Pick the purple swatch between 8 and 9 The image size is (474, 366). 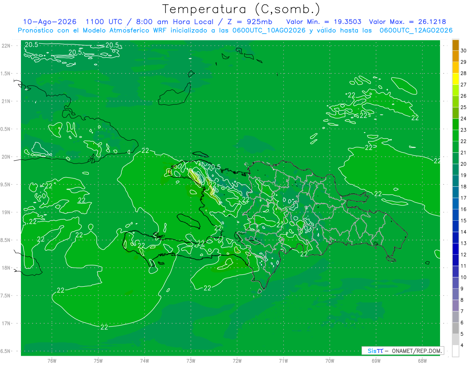click(455, 295)
